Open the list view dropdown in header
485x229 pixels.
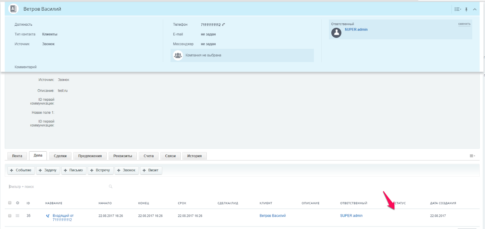pos(457,9)
